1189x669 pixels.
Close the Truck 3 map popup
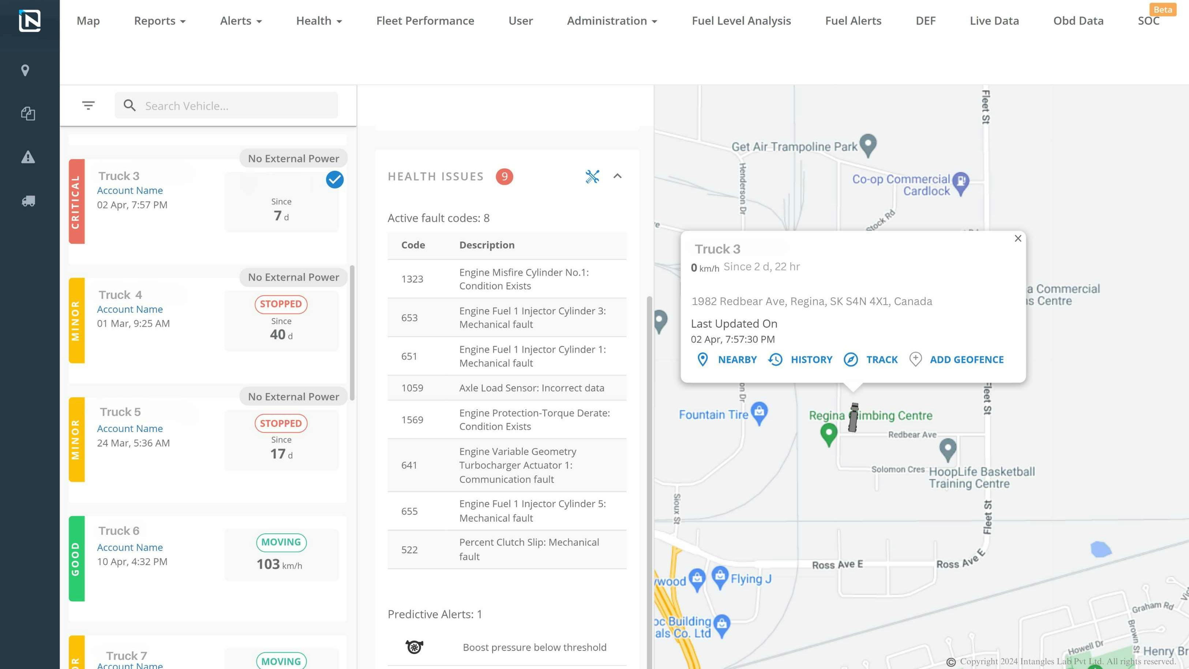tap(1018, 238)
